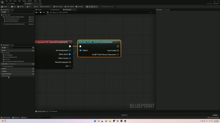The width and height of the screenshot is (220, 123).
Task: Select On Component Hit (CapsuleComponent) item
Action: tap(14, 61)
